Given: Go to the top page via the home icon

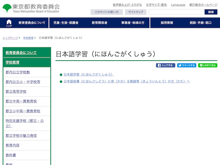Looking at the screenshot, I should 9,23.
